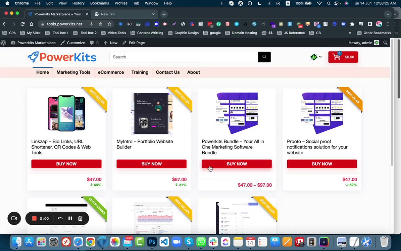Switch to the New Tab tab
This screenshot has height=251, width=401.
click(125, 14)
